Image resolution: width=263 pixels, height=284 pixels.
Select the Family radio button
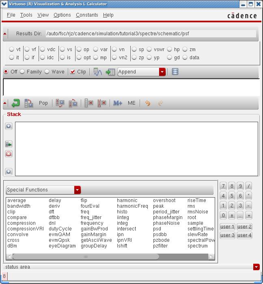click(x=22, y=72)
